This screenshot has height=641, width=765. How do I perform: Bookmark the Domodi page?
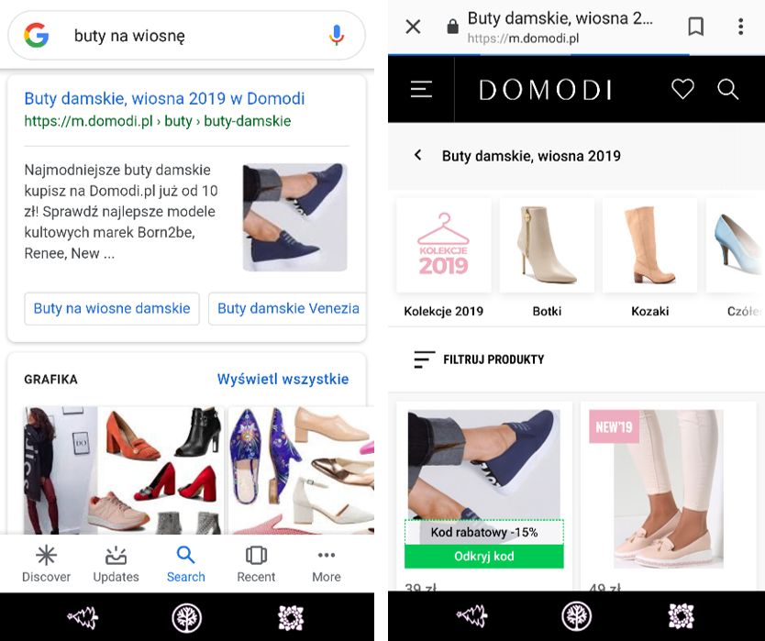696,27
